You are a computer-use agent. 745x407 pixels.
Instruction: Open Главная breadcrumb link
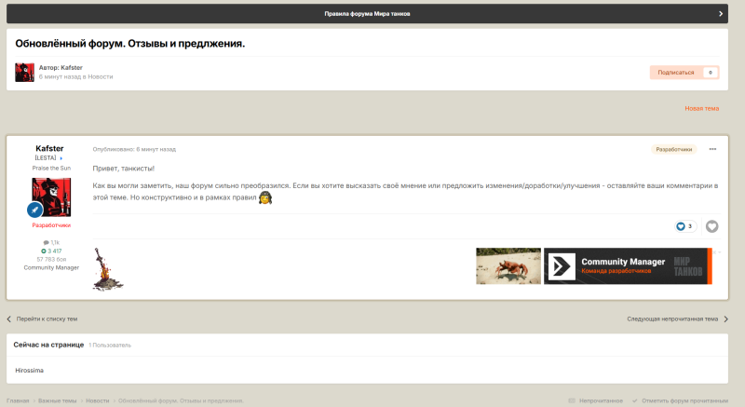coord(18,400)
